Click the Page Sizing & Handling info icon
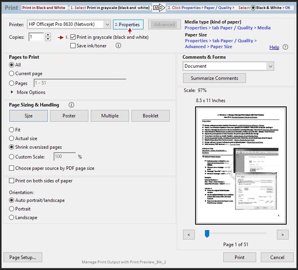This screenshot has width=298, height=270. [72, 105]
